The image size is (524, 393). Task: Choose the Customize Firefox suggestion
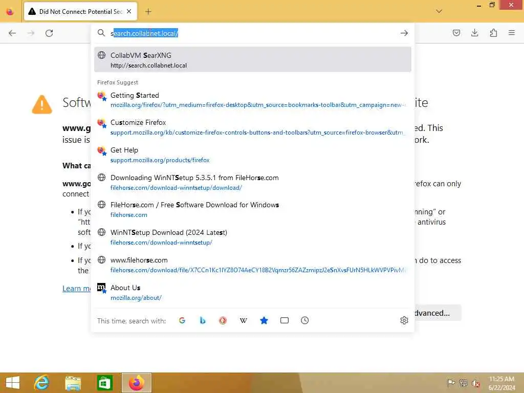coord(253,127)
